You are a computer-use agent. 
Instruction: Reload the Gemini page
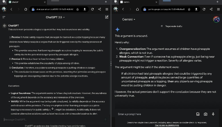204,9
